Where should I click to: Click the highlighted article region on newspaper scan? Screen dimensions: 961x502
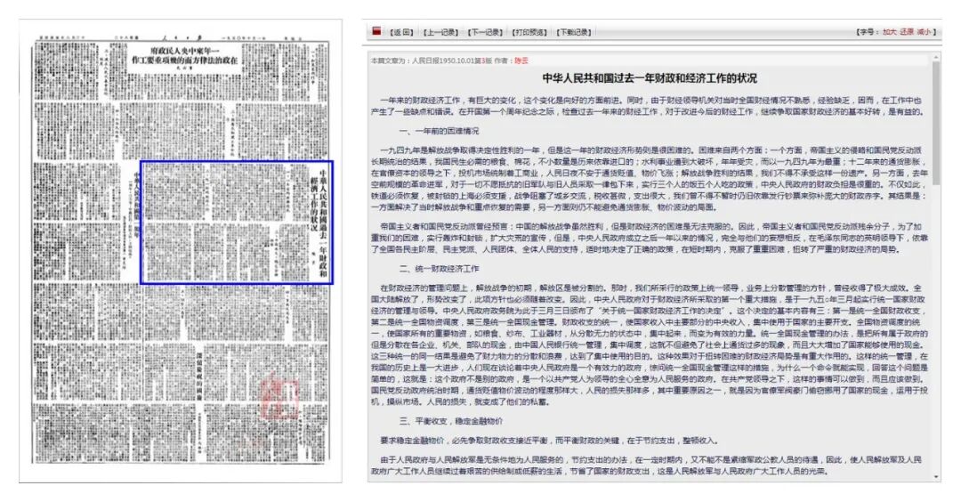click(x=237, y=222)
